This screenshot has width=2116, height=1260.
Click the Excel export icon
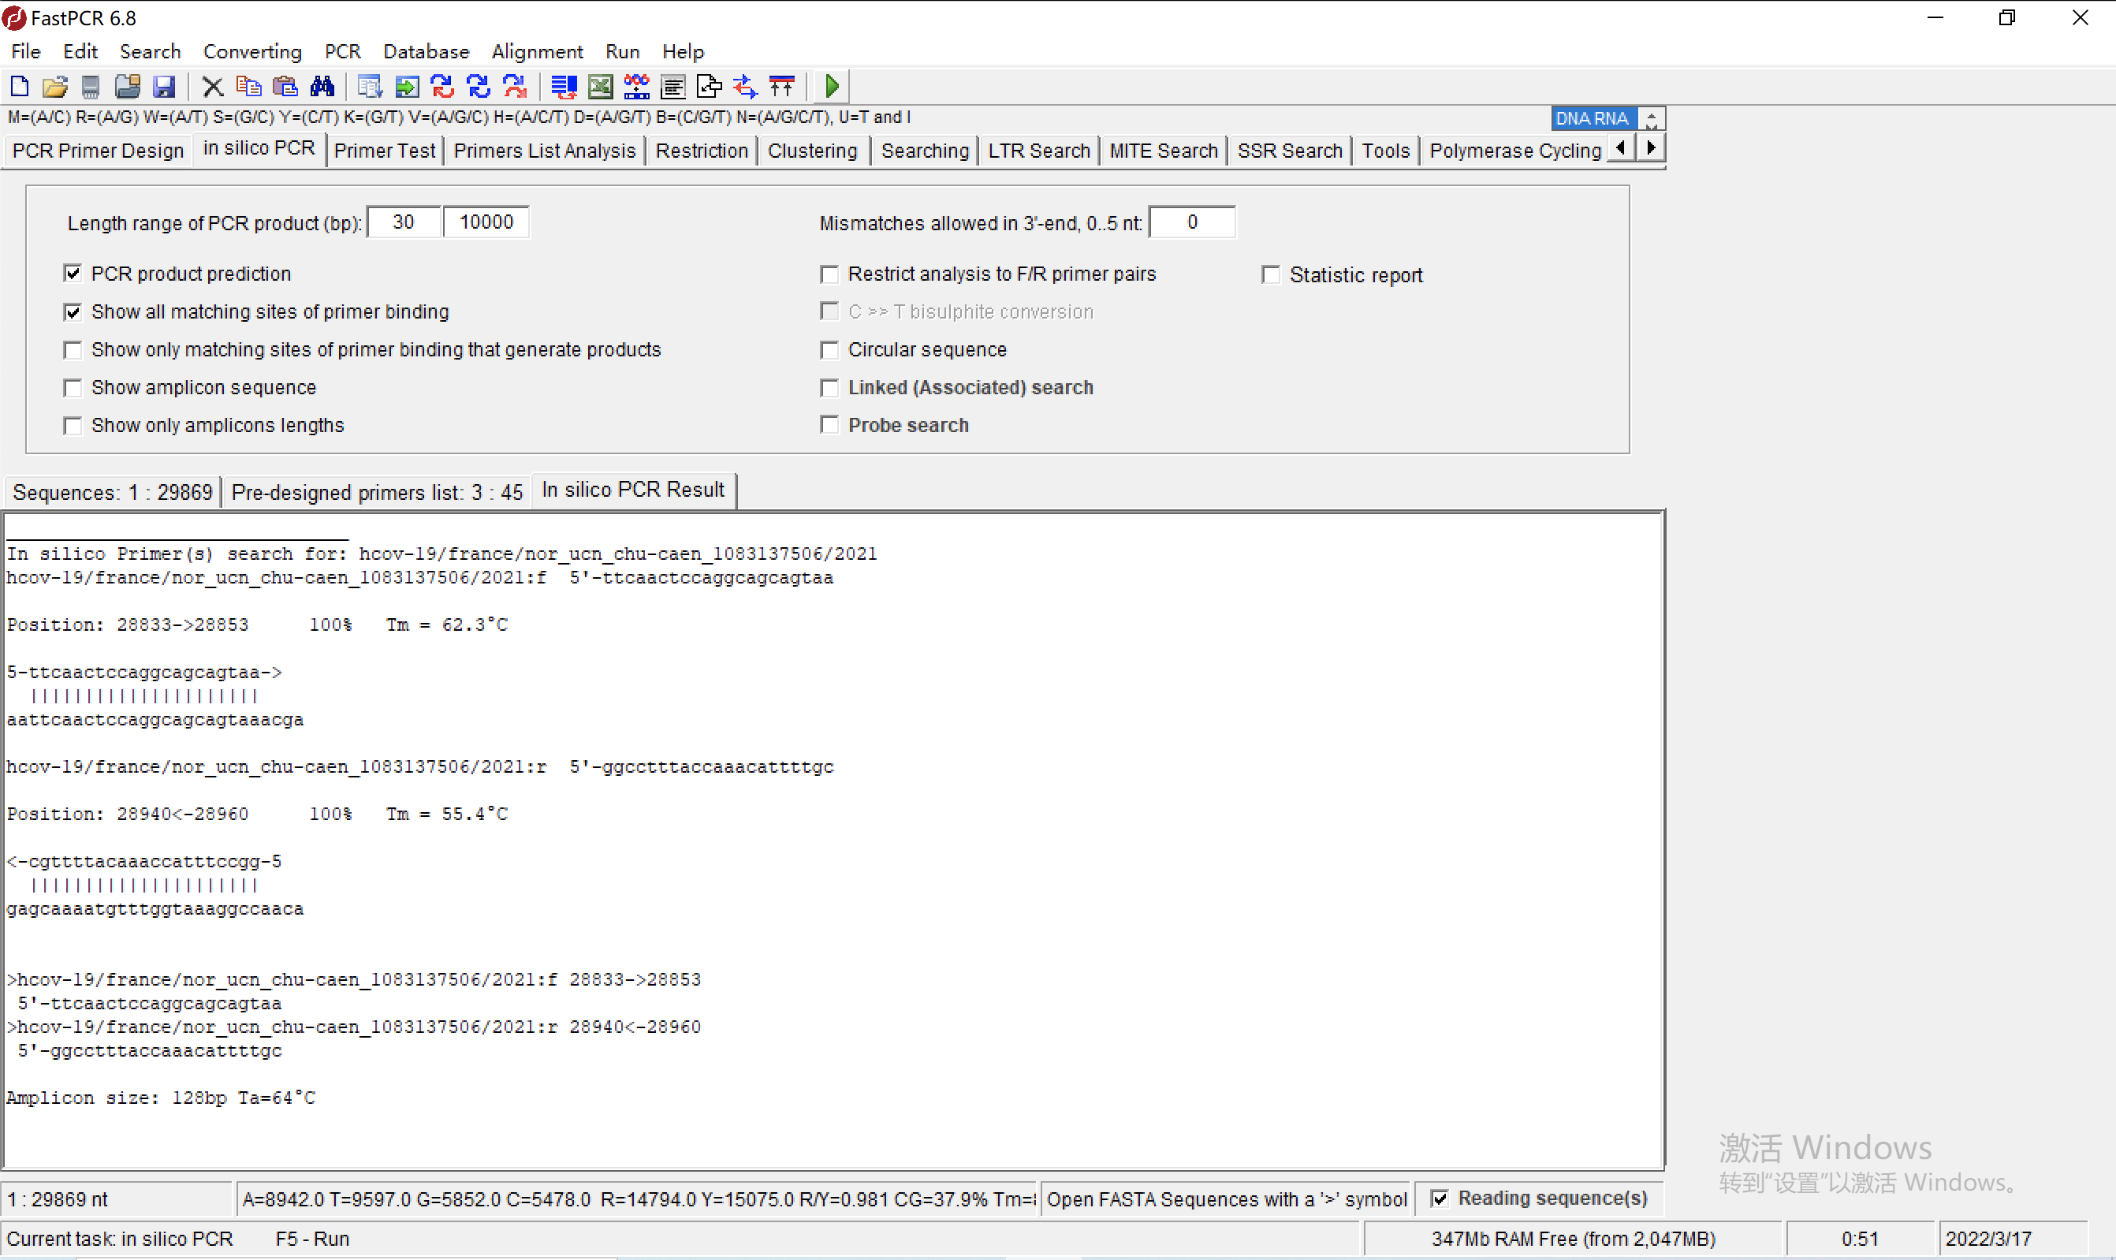point(600,87)
